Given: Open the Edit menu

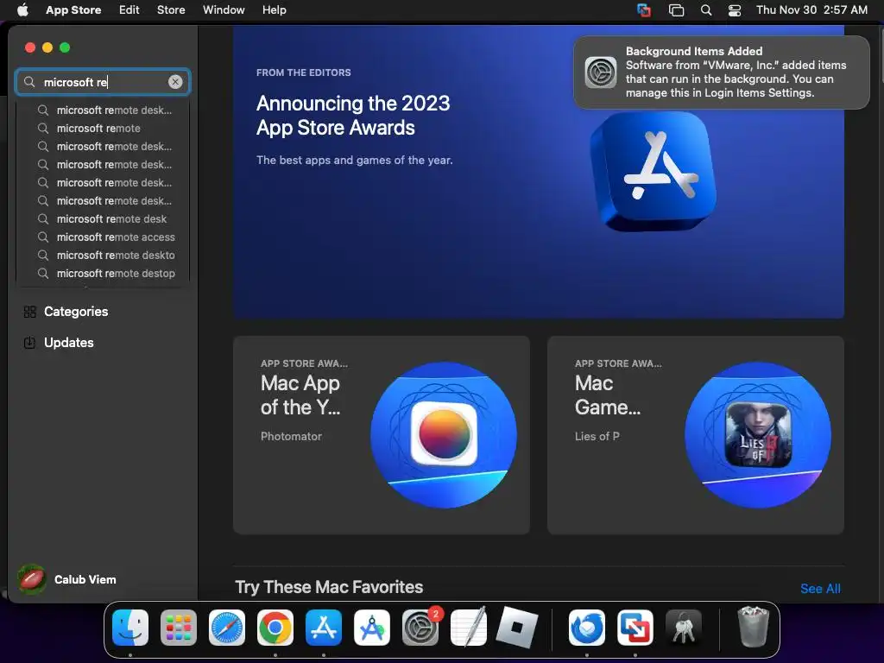Looking at the screenshot, I should click(x=129, y=9).
